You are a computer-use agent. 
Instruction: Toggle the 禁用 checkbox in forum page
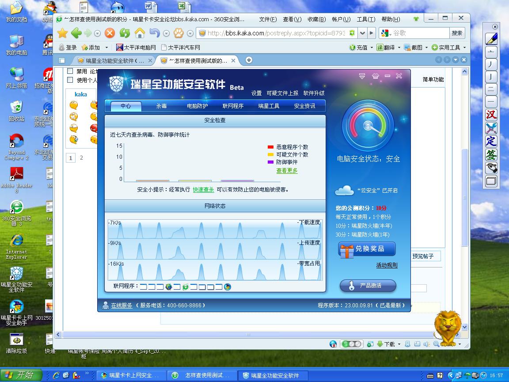tap(70, 71)
